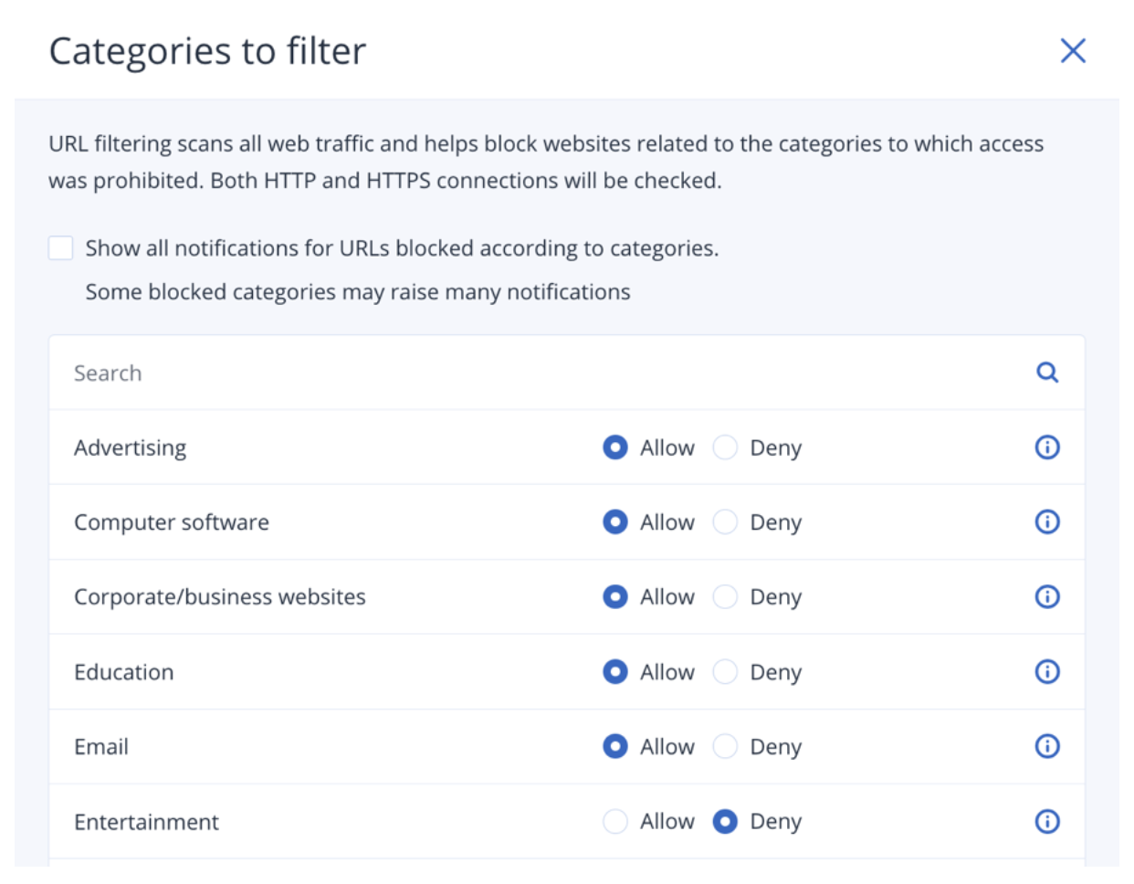Close the Categories to filter dialog

[1073, 51]
